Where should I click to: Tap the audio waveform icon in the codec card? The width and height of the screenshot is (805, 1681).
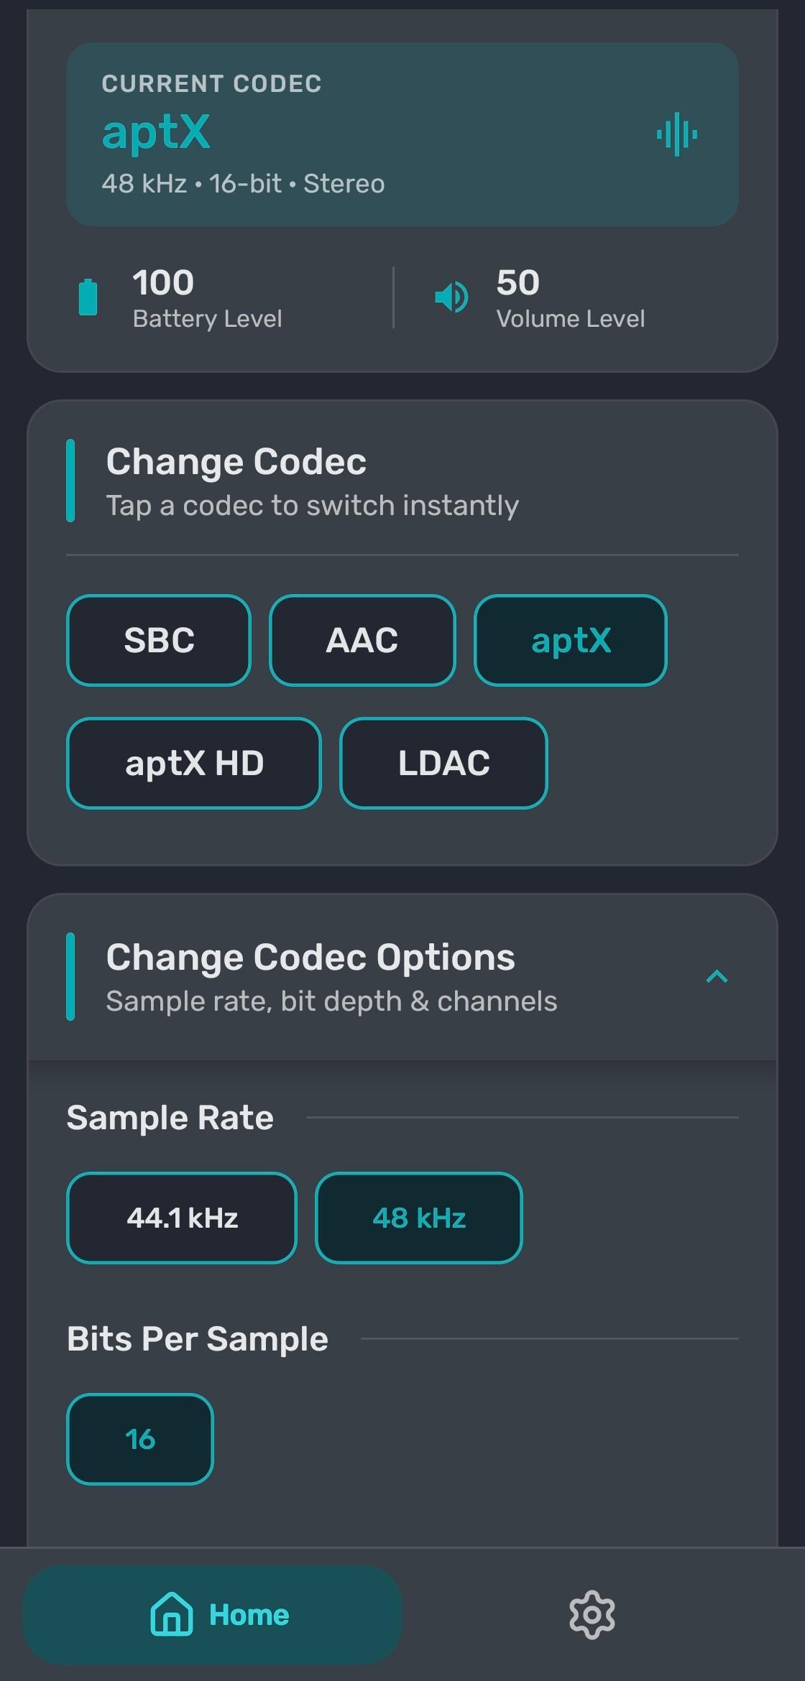tap(676, 134)
